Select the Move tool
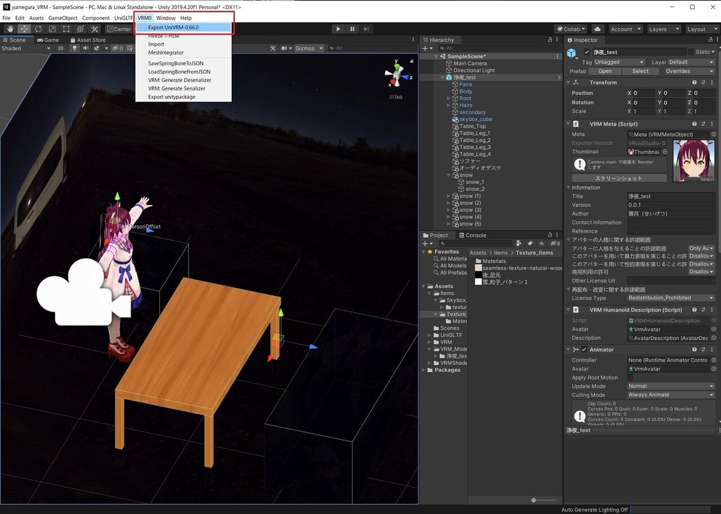The width and height of the screenshot is (721, 514). point(24,29)
